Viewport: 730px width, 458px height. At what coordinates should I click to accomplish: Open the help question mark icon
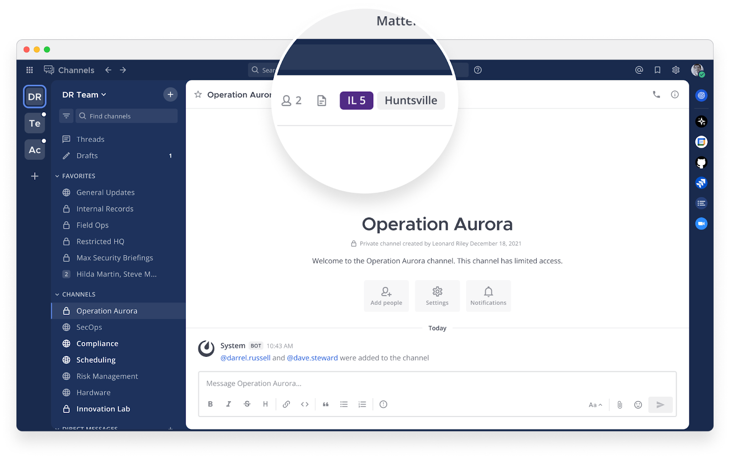coord(478,70)
